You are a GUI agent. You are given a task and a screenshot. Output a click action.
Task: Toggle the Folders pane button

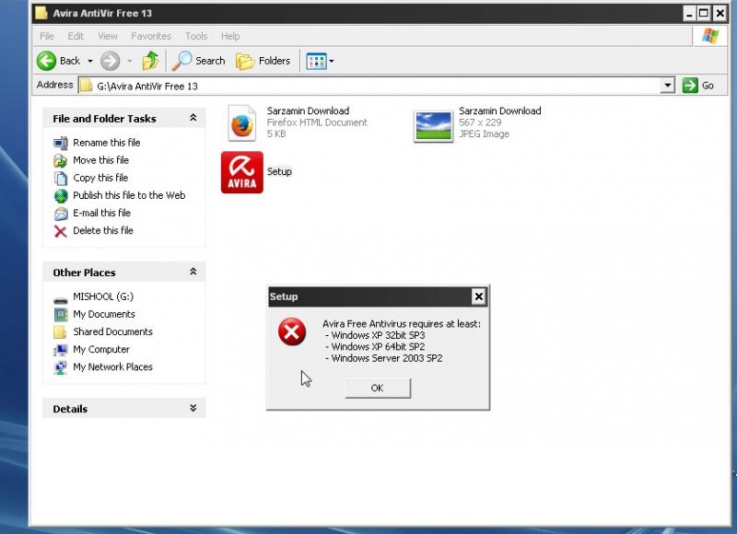(x=263, y=61)
